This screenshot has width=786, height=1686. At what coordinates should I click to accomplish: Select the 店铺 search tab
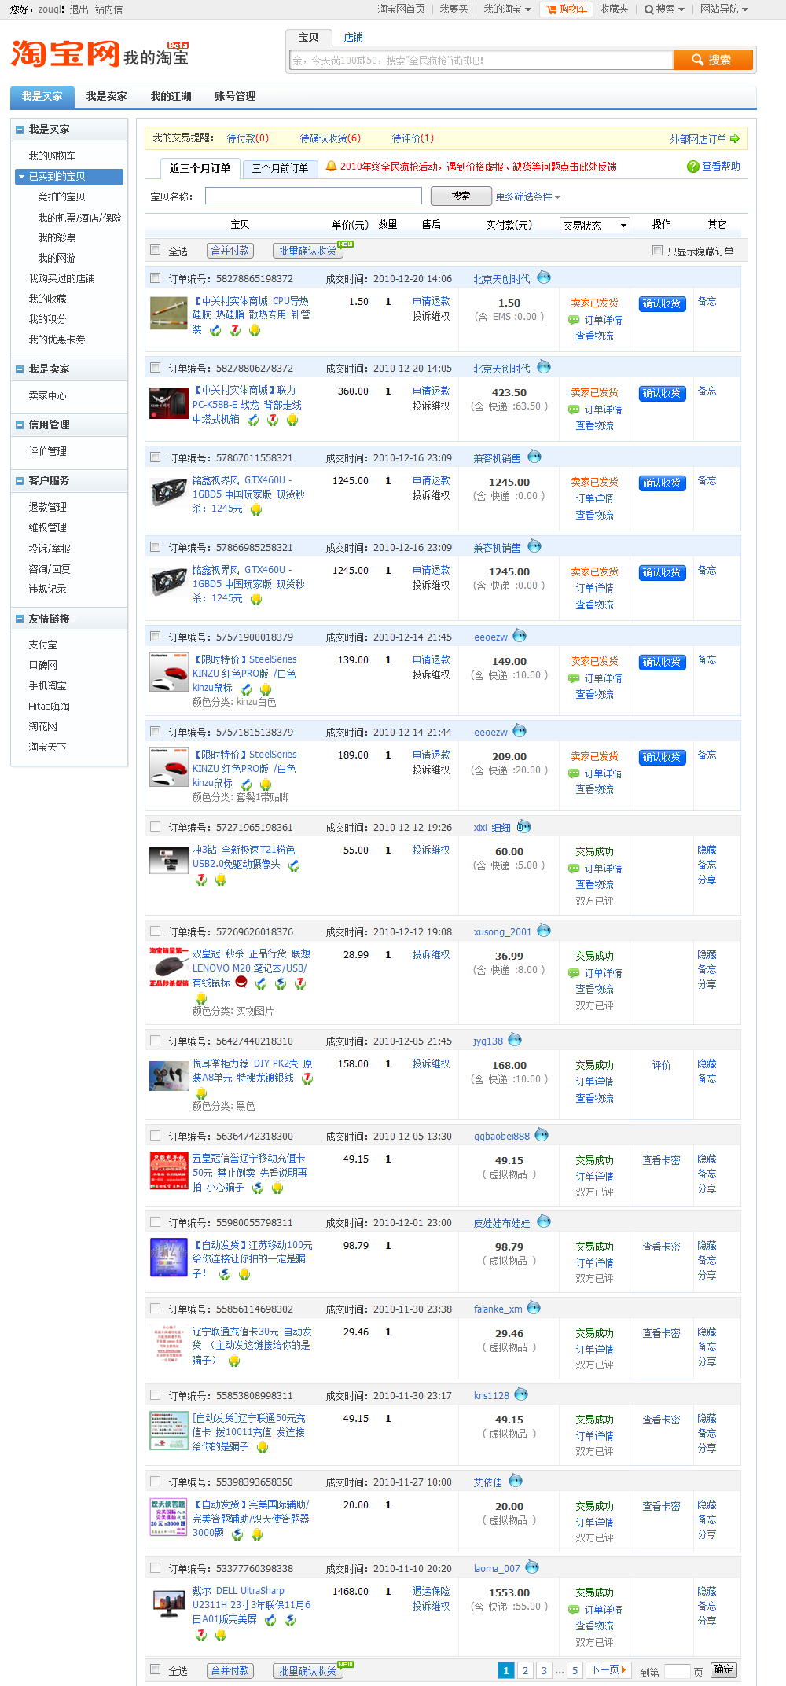coord(353,38)
